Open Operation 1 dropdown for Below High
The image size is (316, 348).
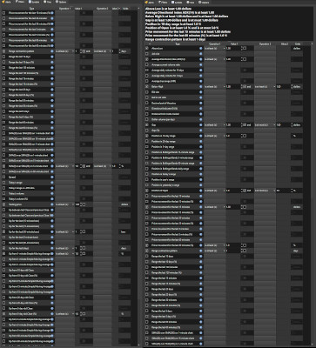[215, 87]
